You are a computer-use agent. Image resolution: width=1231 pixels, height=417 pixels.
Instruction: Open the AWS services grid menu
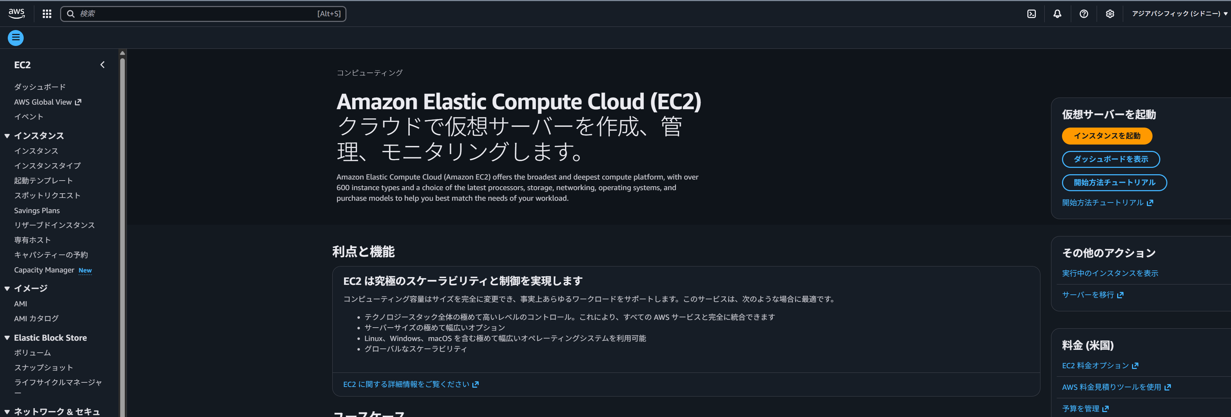click(46, 13)
